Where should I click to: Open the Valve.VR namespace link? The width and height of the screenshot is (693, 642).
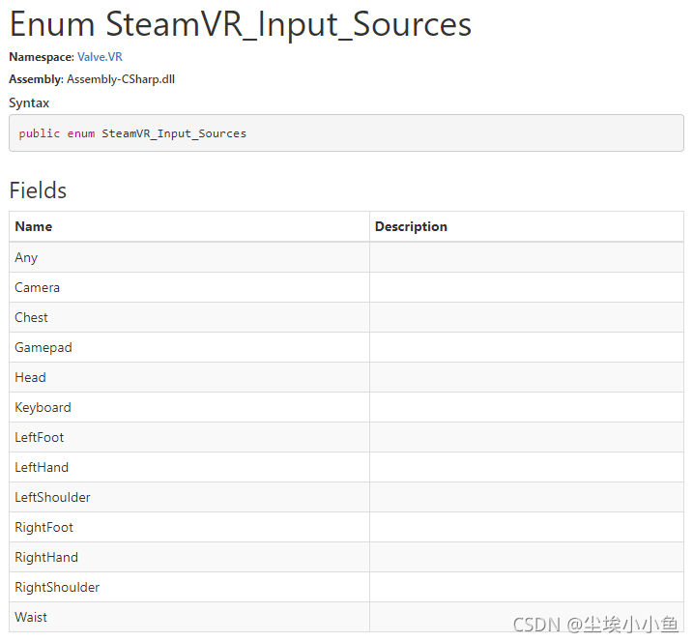click(100, 57)
